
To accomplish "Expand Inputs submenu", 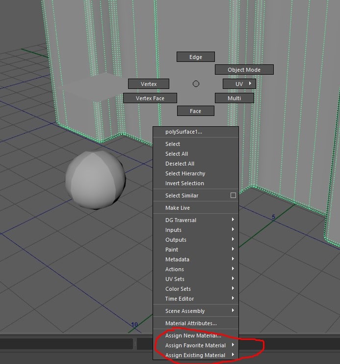I will pos(195,230).
